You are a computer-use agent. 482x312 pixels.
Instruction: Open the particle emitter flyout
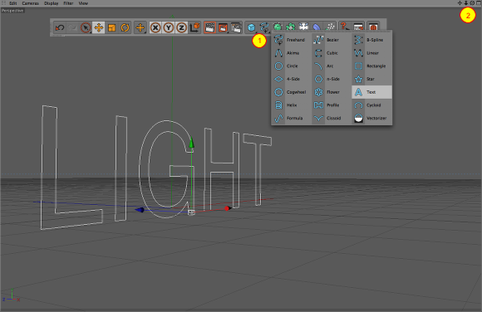tap(330, 27)
